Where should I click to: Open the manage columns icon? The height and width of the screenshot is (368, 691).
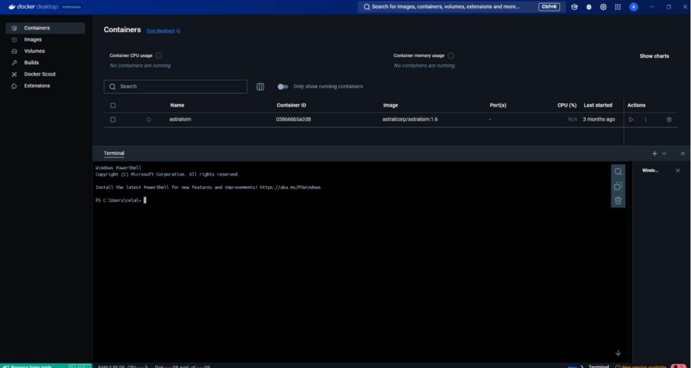click(260, 87)
